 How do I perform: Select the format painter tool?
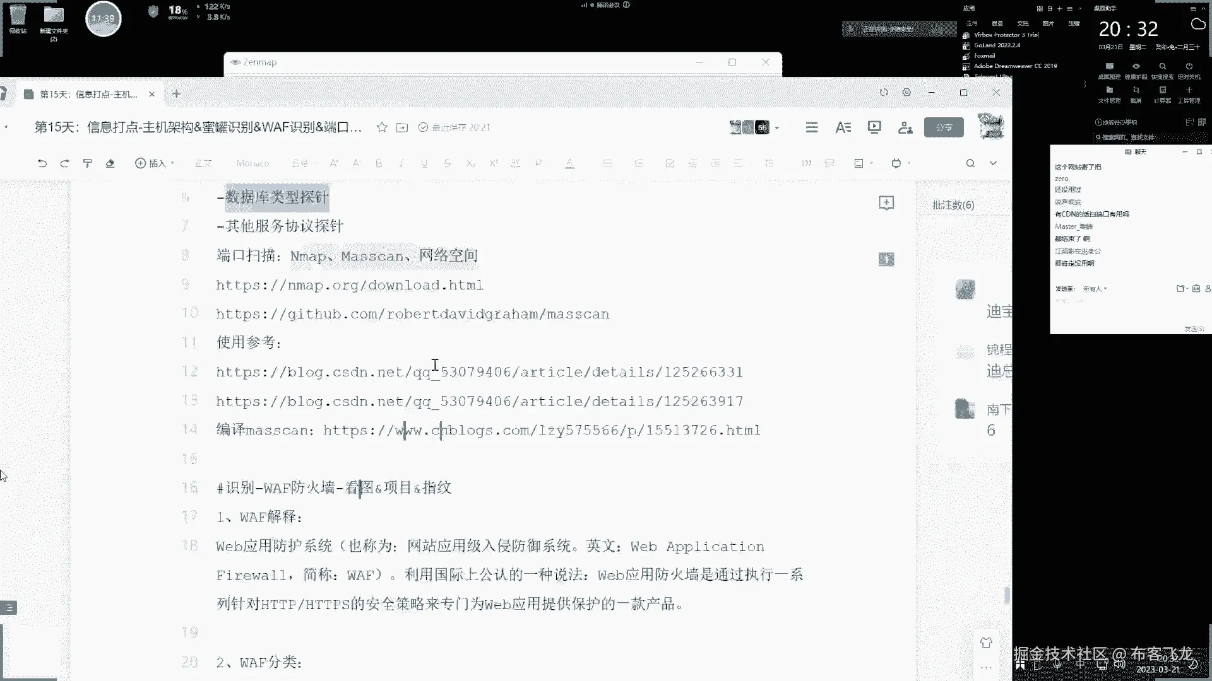coord(88,163)
